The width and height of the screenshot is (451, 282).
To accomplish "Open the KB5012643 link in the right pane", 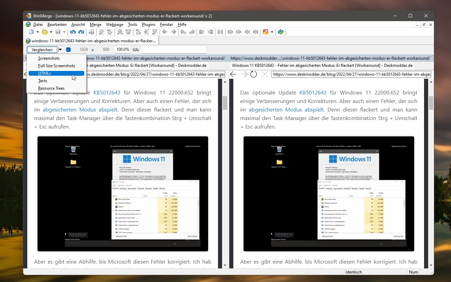I will coord(313,92).
